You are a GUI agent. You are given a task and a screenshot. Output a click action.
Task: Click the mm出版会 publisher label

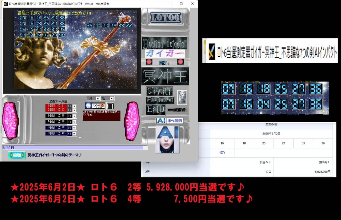click(x=176, y=110)
